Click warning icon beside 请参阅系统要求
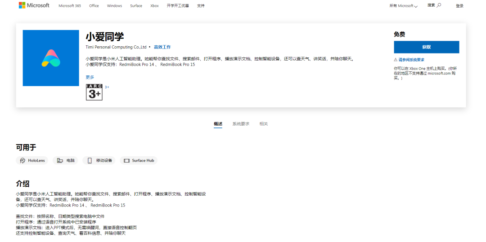Screen dimensions: 486x242 coord(396,60)
